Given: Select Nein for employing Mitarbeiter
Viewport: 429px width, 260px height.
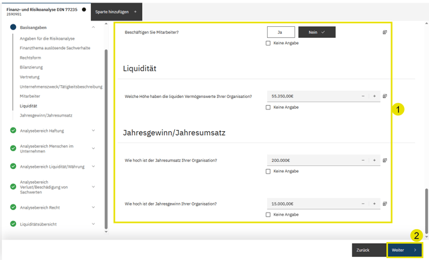Looking at the screenshot, I should [x=317, y=32].
